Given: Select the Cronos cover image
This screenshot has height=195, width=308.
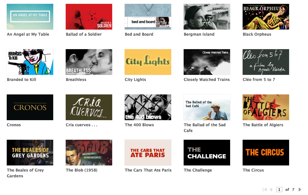Looking at the screenshot, I should pyautogui.click(x=30, y=107).
